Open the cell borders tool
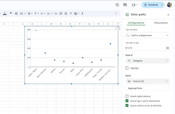Screen dimensions: 175x114 pyautogui.click(x=16, y=13)
